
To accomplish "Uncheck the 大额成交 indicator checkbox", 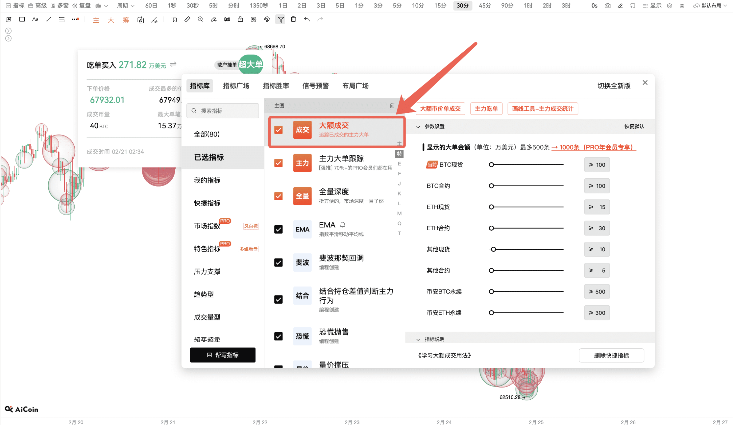I will [x=279, y=130].
